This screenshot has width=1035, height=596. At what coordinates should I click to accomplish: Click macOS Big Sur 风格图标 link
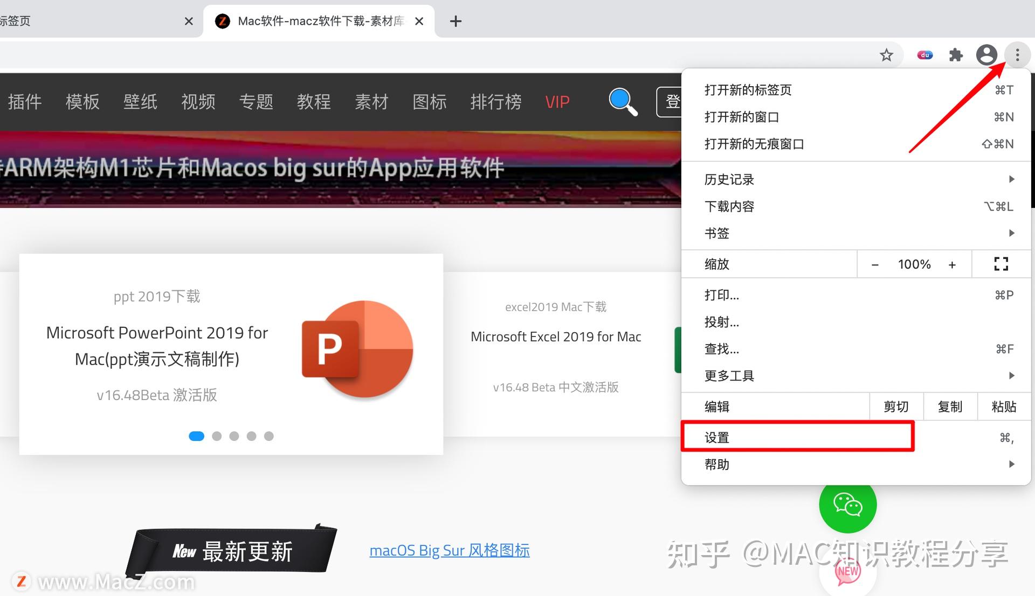[451, 549]
